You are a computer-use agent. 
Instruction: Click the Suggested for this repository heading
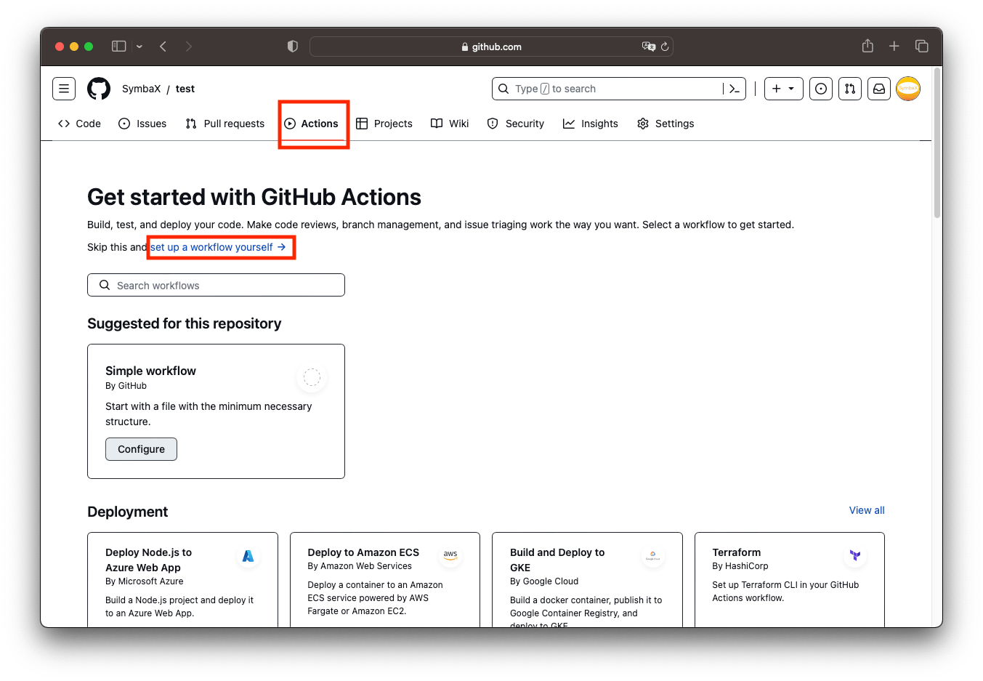[185, 323]
